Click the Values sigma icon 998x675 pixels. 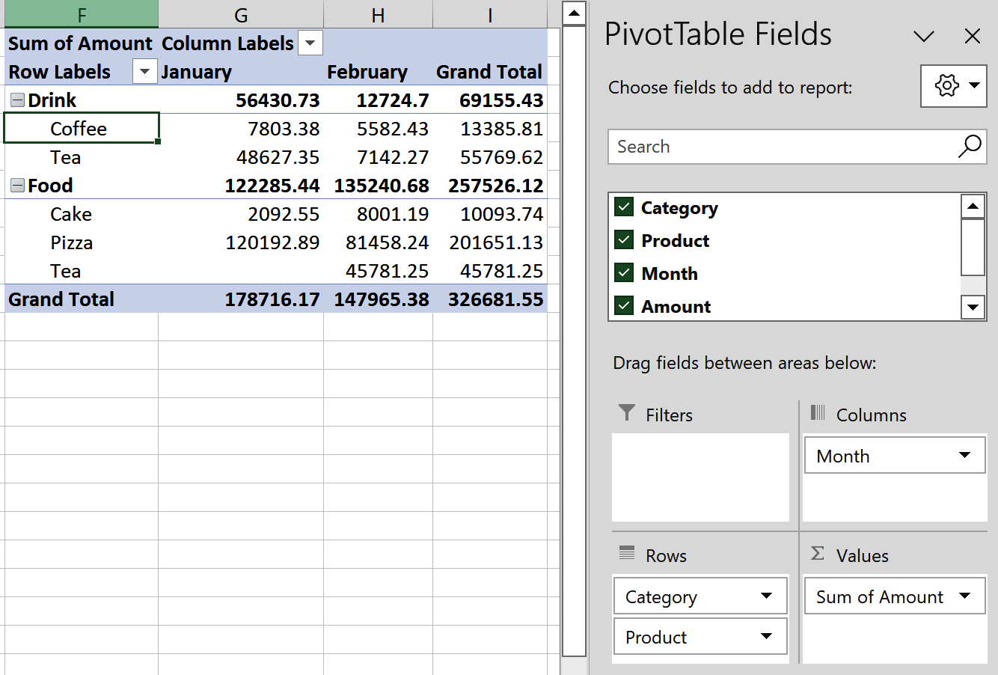point(818,553)
